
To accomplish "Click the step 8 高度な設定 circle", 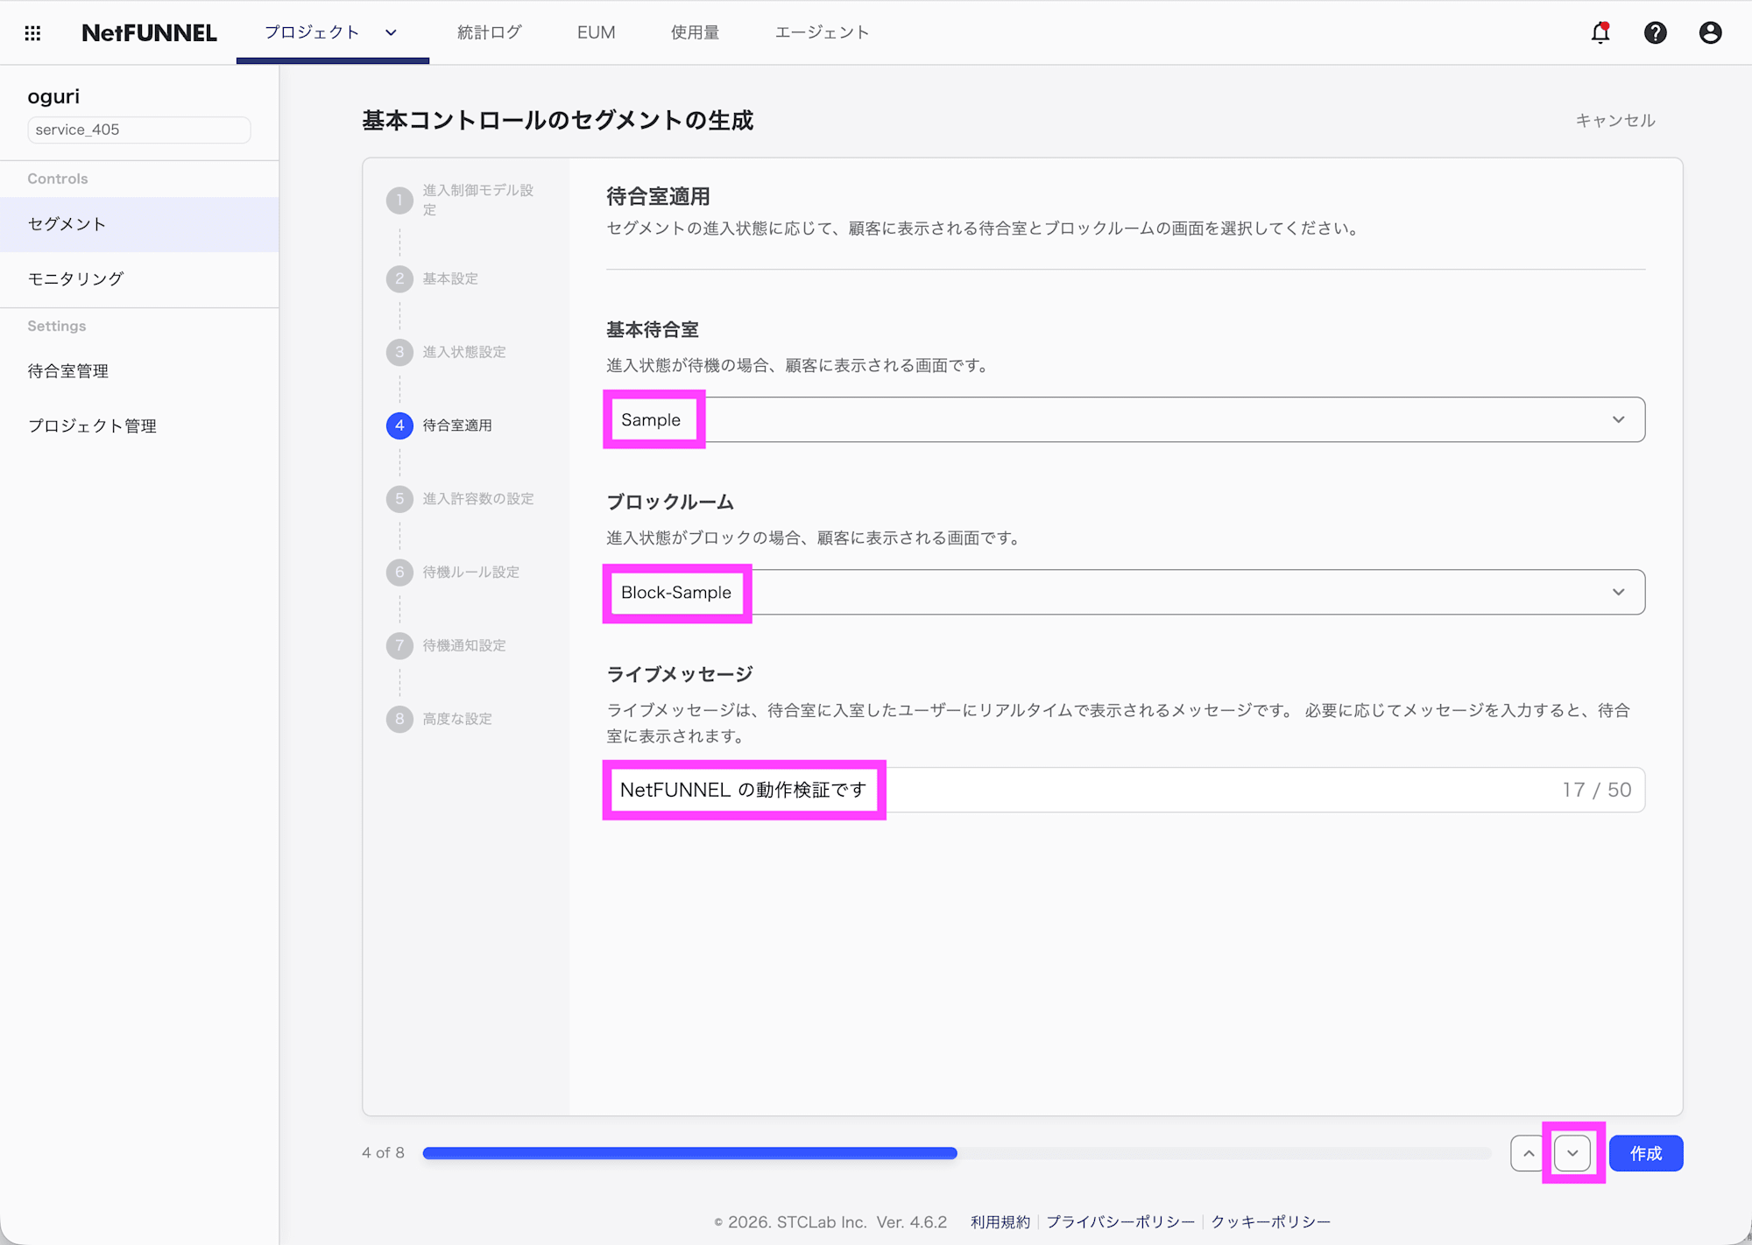I will 399,719.
